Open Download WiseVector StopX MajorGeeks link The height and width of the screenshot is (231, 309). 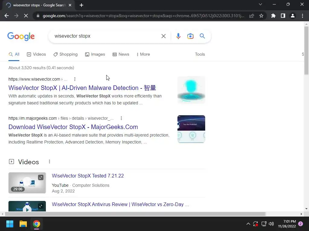tap(73, 127)
